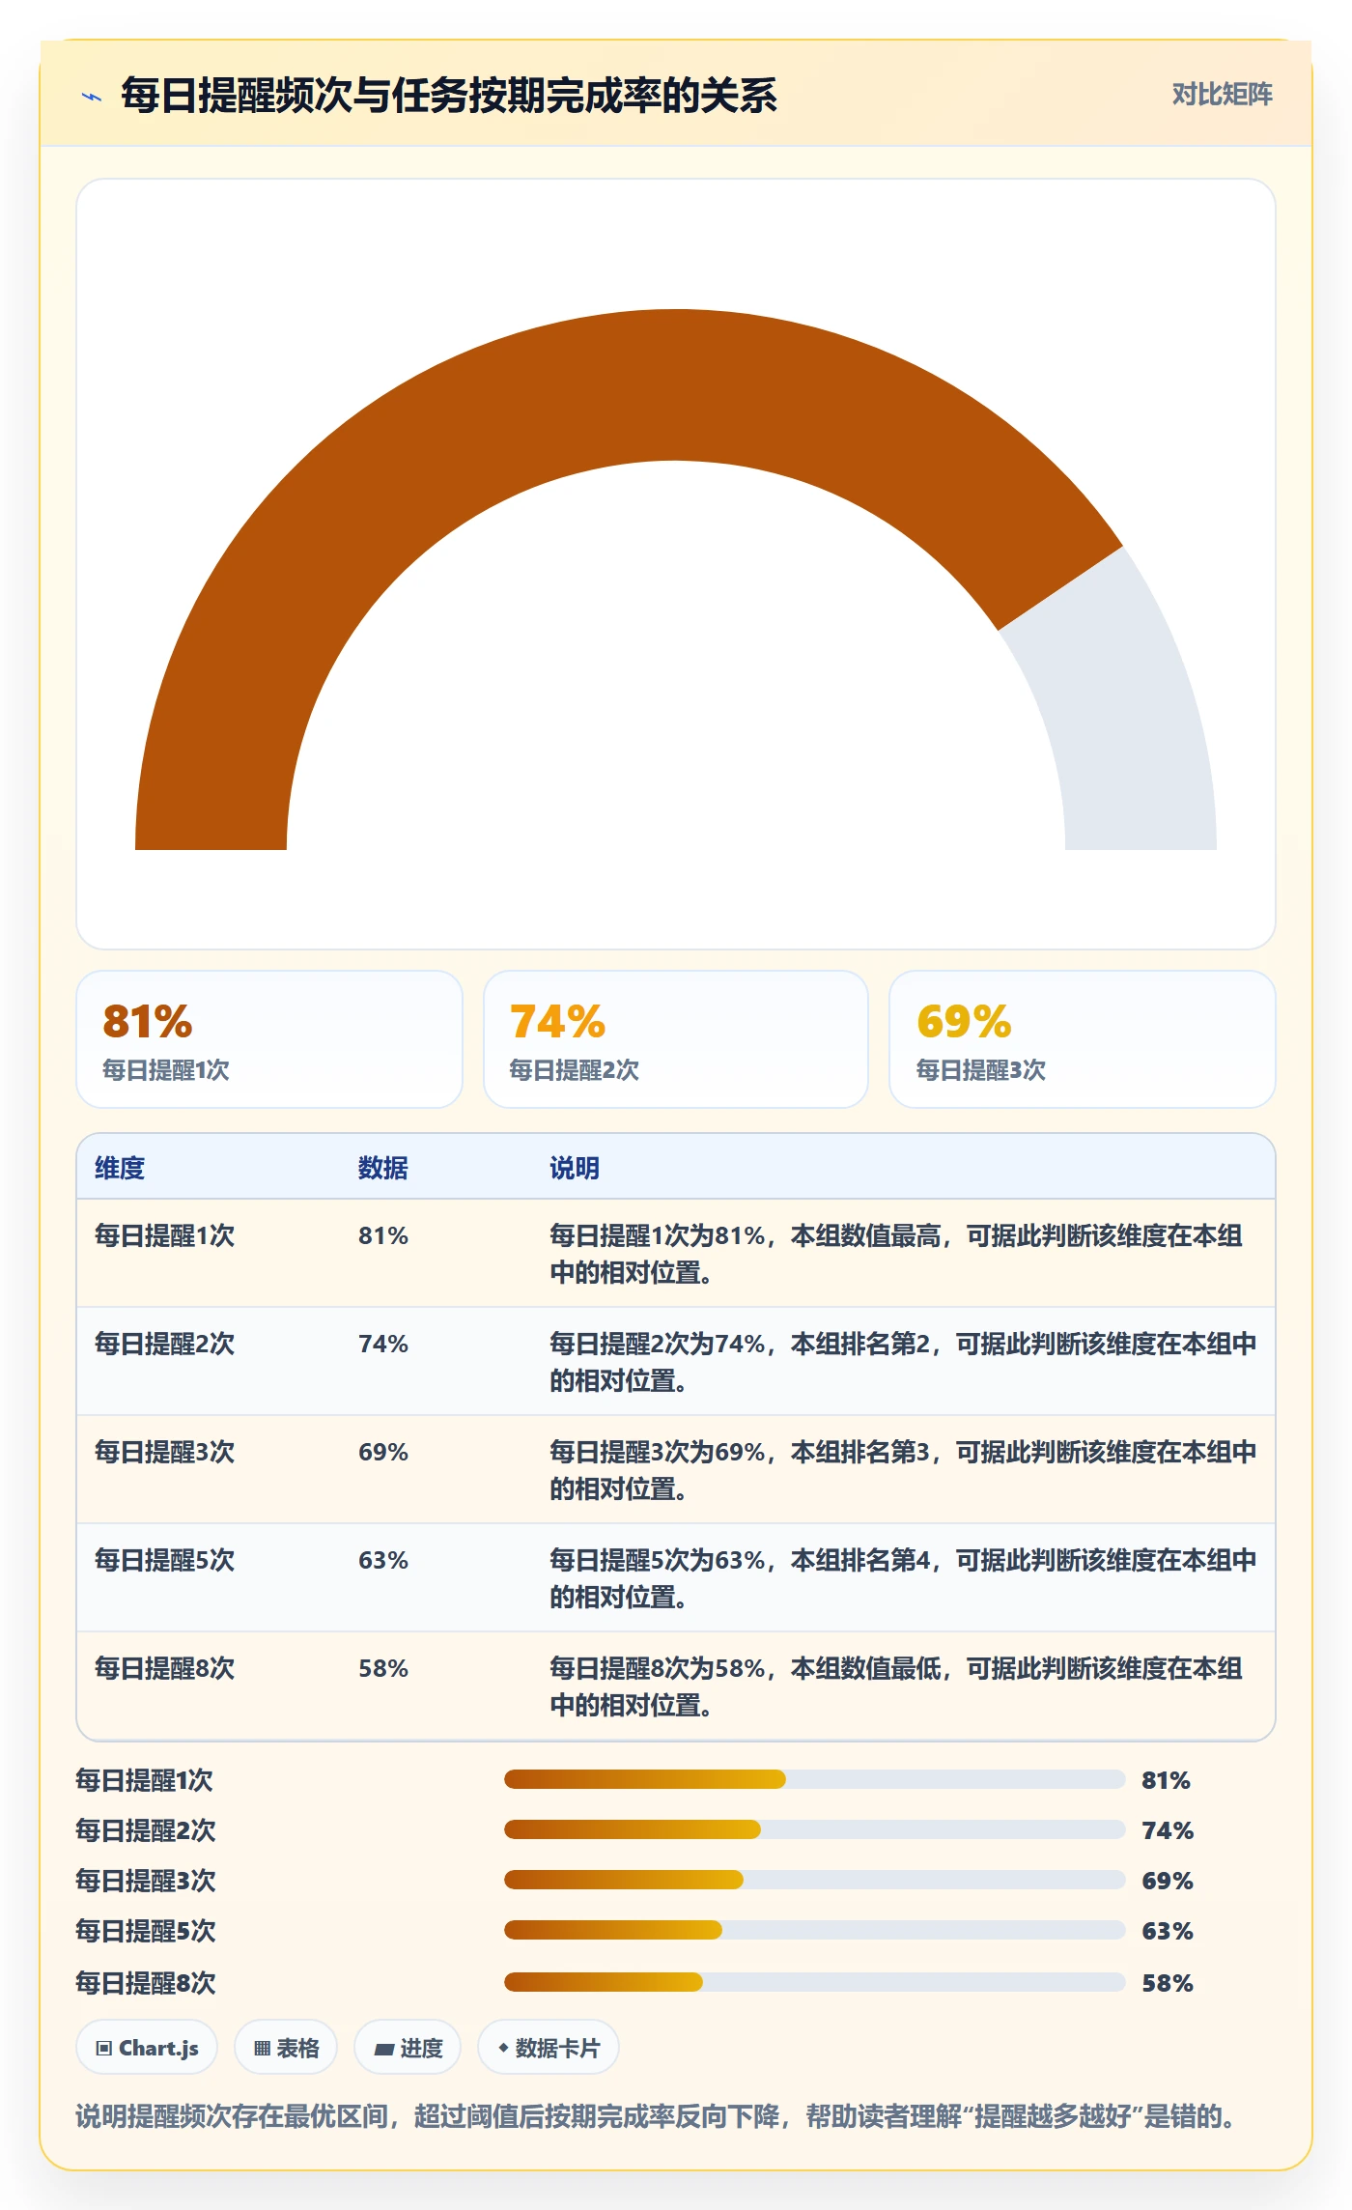This screenshot has width=1352, height=2210.
Task: Select the 进度 chip
Action: point(408,2047)
